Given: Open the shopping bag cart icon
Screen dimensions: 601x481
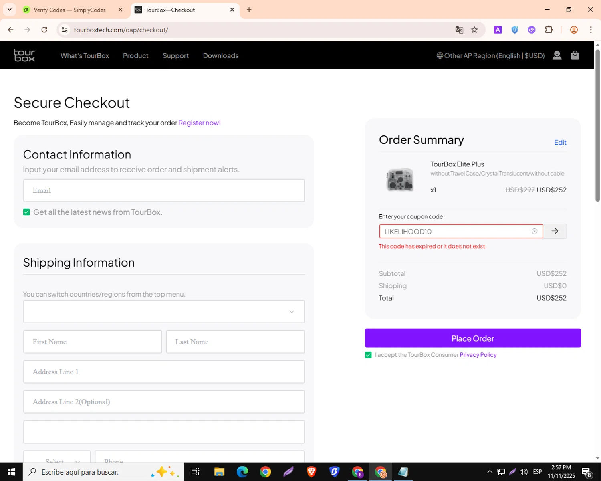Looking at the screenshot, I should 575,55.
